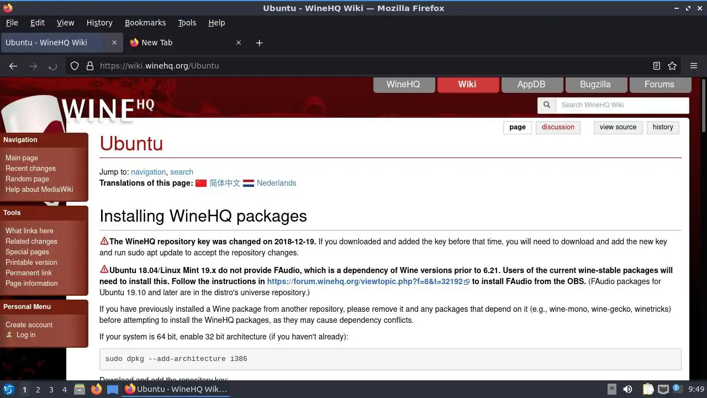The height and width of the screenshot is (398, 707).
Task: Click the Log in link
Action: tap(25, 335)
